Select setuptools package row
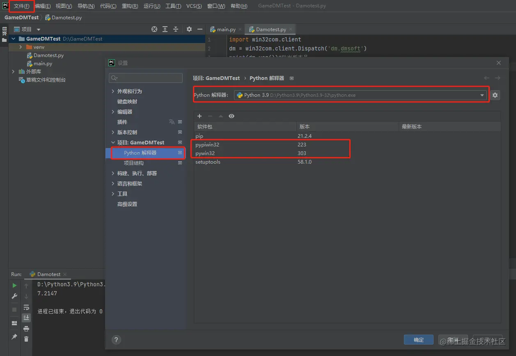 tap(347, 162)
